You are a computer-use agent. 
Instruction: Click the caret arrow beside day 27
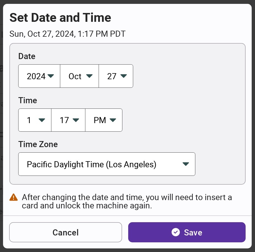(x=123, y=76)
